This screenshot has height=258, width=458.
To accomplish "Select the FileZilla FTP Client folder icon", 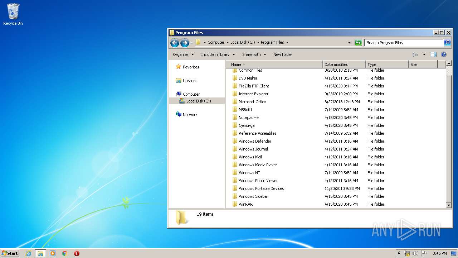I will point(235,86).
